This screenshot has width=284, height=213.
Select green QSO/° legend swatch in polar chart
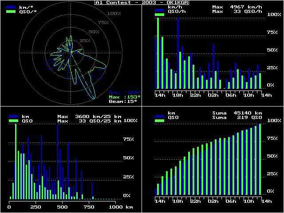[x=12, y=12]
